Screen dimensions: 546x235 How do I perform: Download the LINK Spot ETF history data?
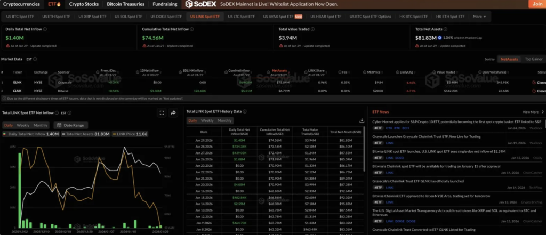tap(362, 120)
